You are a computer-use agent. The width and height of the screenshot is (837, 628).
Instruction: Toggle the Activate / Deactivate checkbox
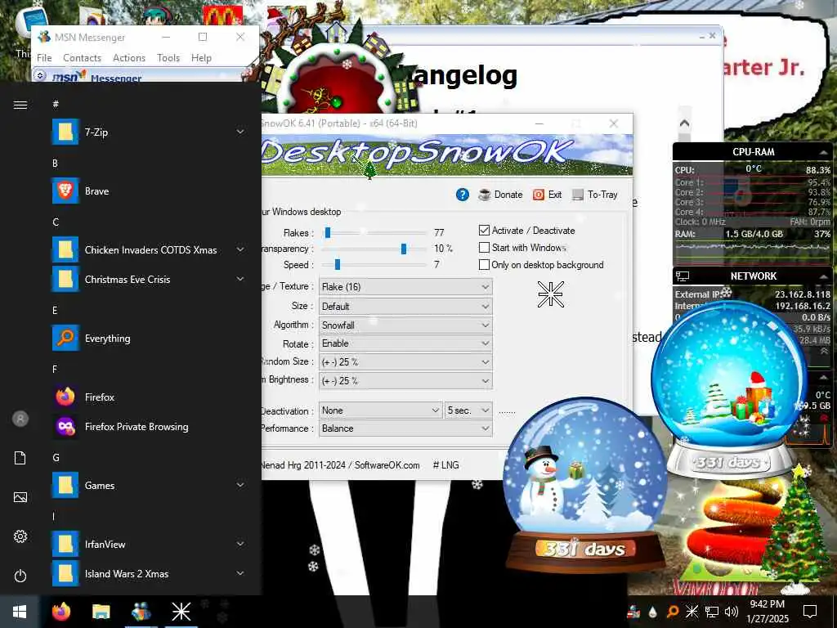(x=484, y=230)
